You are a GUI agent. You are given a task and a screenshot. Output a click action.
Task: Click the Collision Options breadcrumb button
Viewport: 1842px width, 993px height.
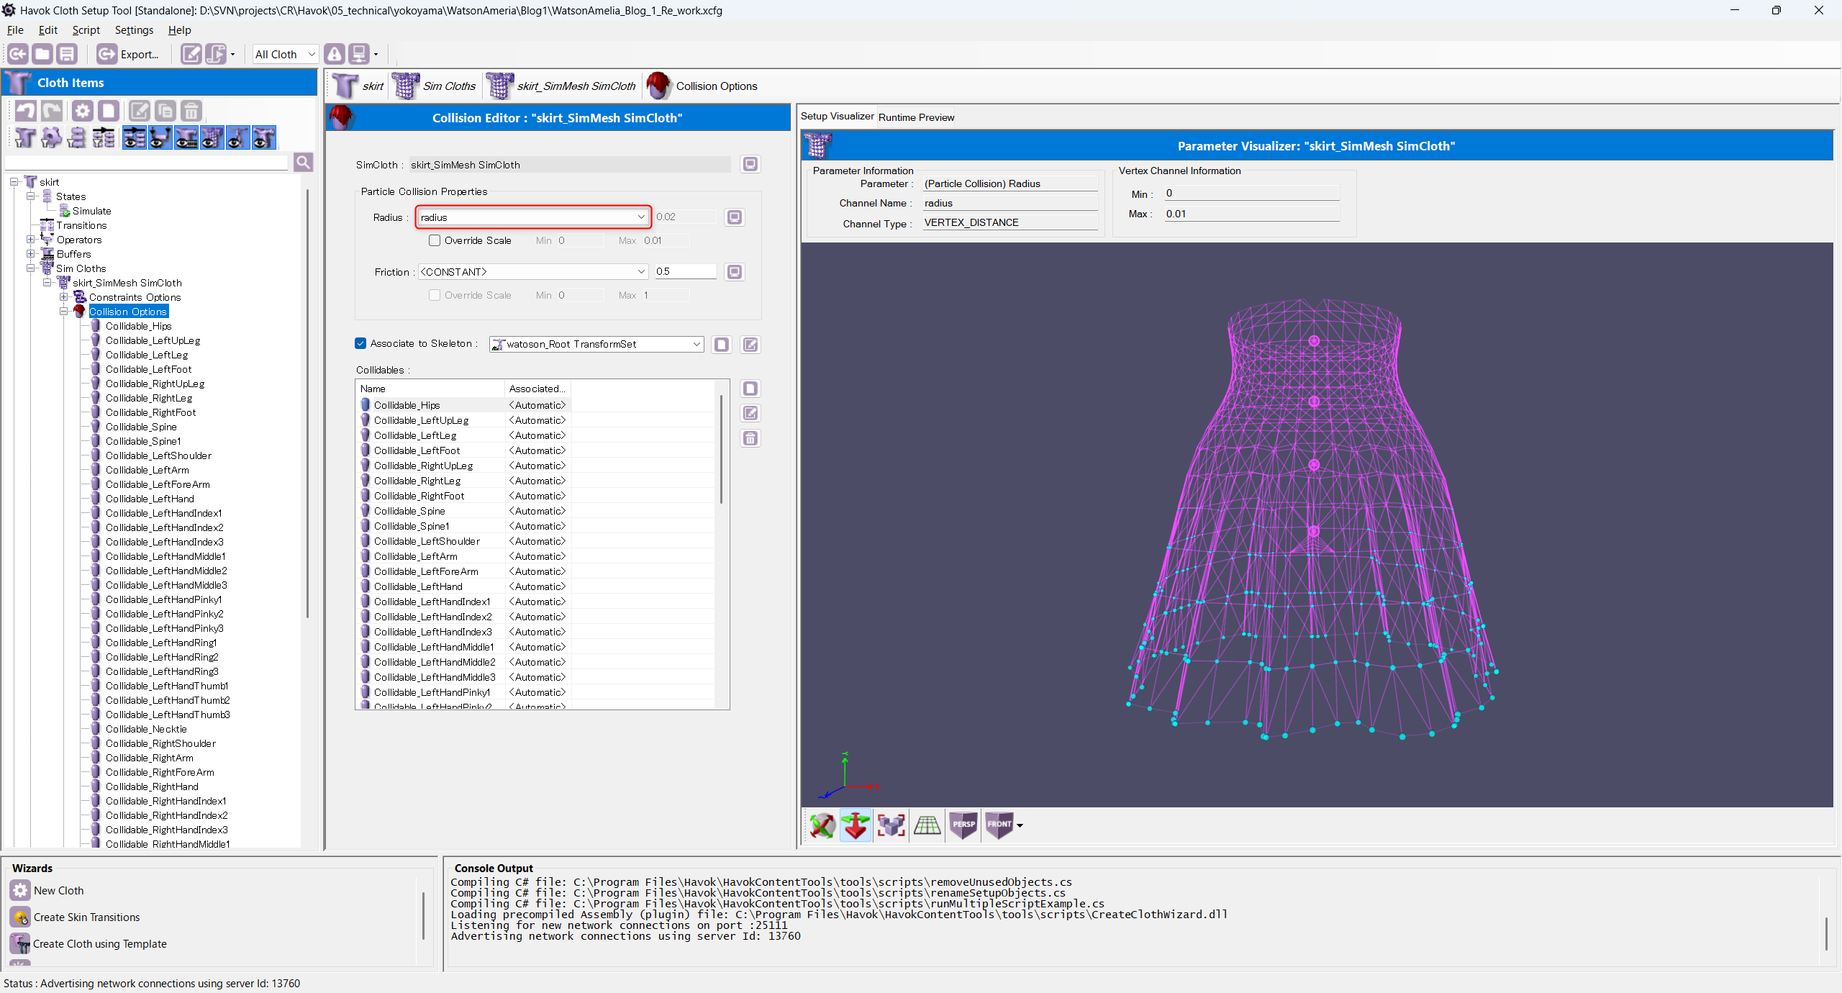(x=702, y=86)
